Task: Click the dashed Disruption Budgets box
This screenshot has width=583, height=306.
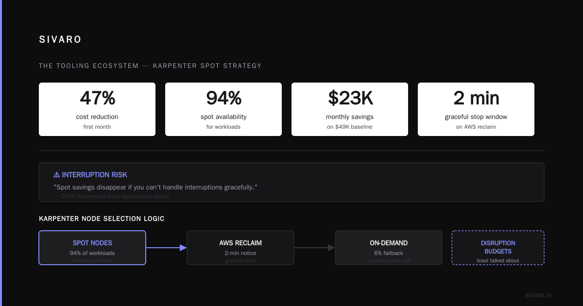Action: coord(498,248)
